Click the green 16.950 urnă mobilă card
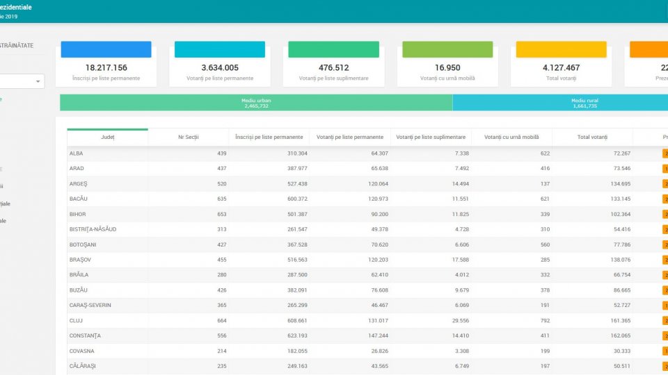The image size is (668, 375). [x=447, y=63]
